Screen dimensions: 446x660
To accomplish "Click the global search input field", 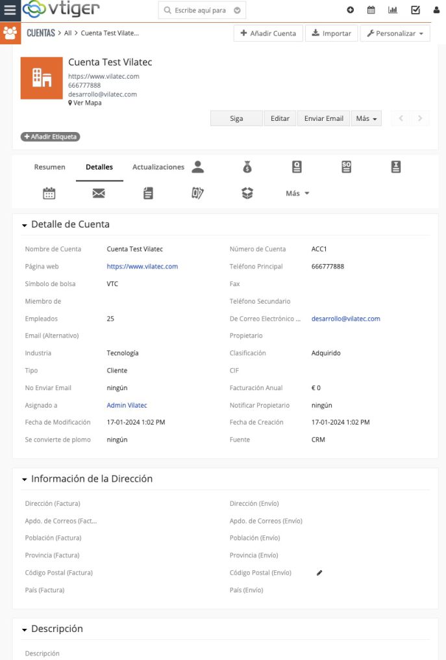I will tap(199, 10).
